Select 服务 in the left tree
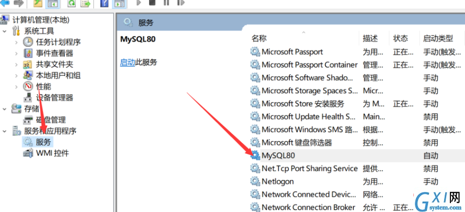This screenshot has height=212, width=465. tap(43, 142)
